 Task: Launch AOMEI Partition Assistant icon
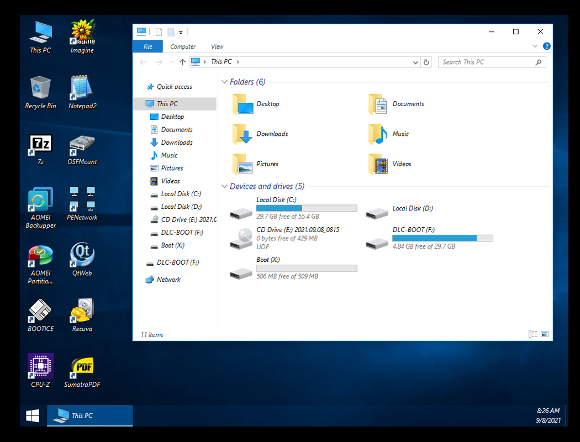click(40, 264)
